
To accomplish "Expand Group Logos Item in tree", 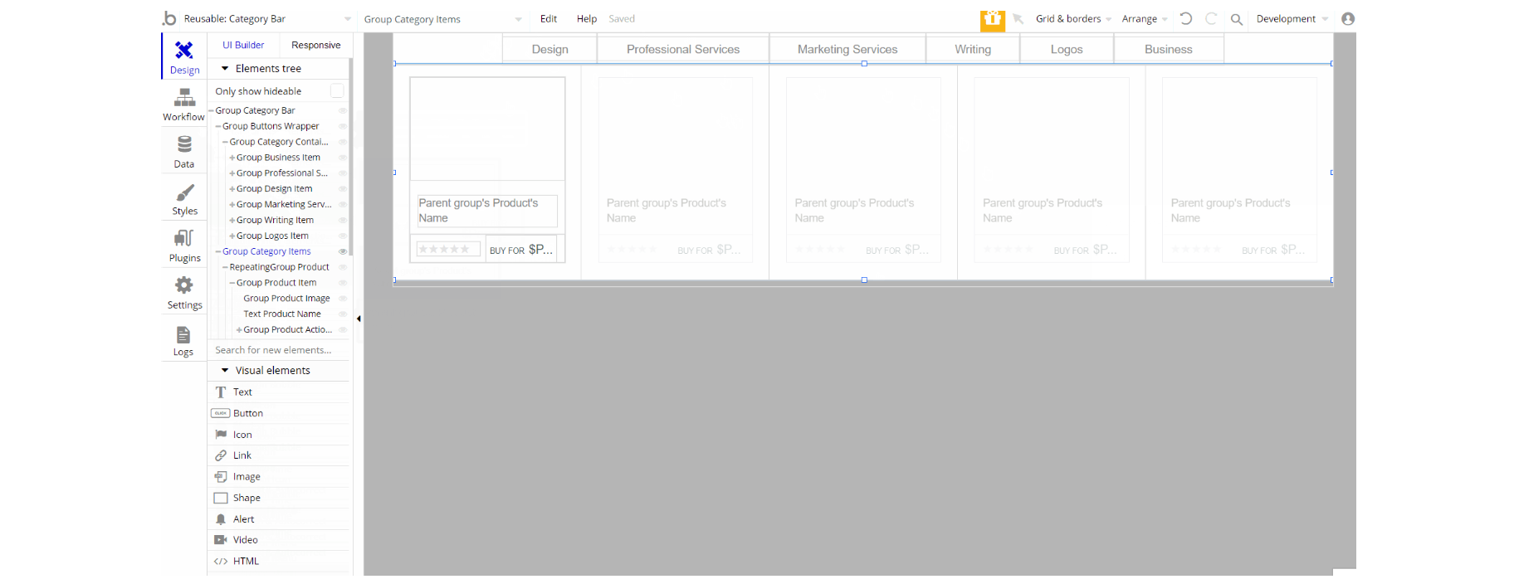I will [232, 236].
